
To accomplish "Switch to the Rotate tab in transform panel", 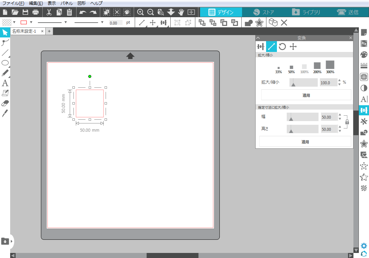I will click(x=282, y=47).
